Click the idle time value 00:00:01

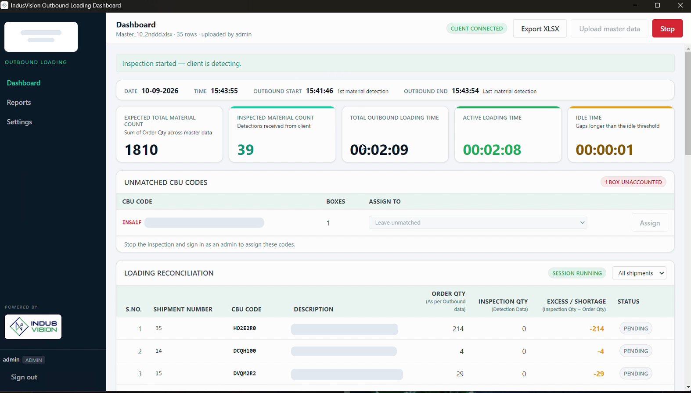605,150
